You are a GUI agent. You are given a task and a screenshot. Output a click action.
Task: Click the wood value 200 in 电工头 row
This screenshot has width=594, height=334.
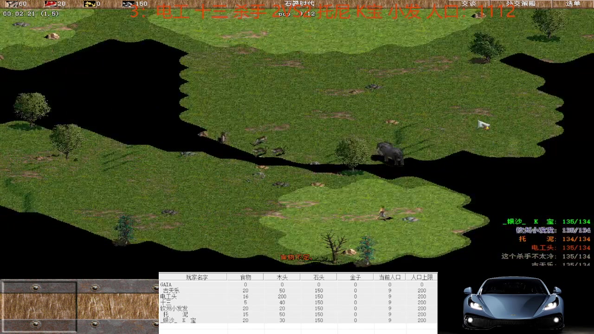click(x=282, y=296)
